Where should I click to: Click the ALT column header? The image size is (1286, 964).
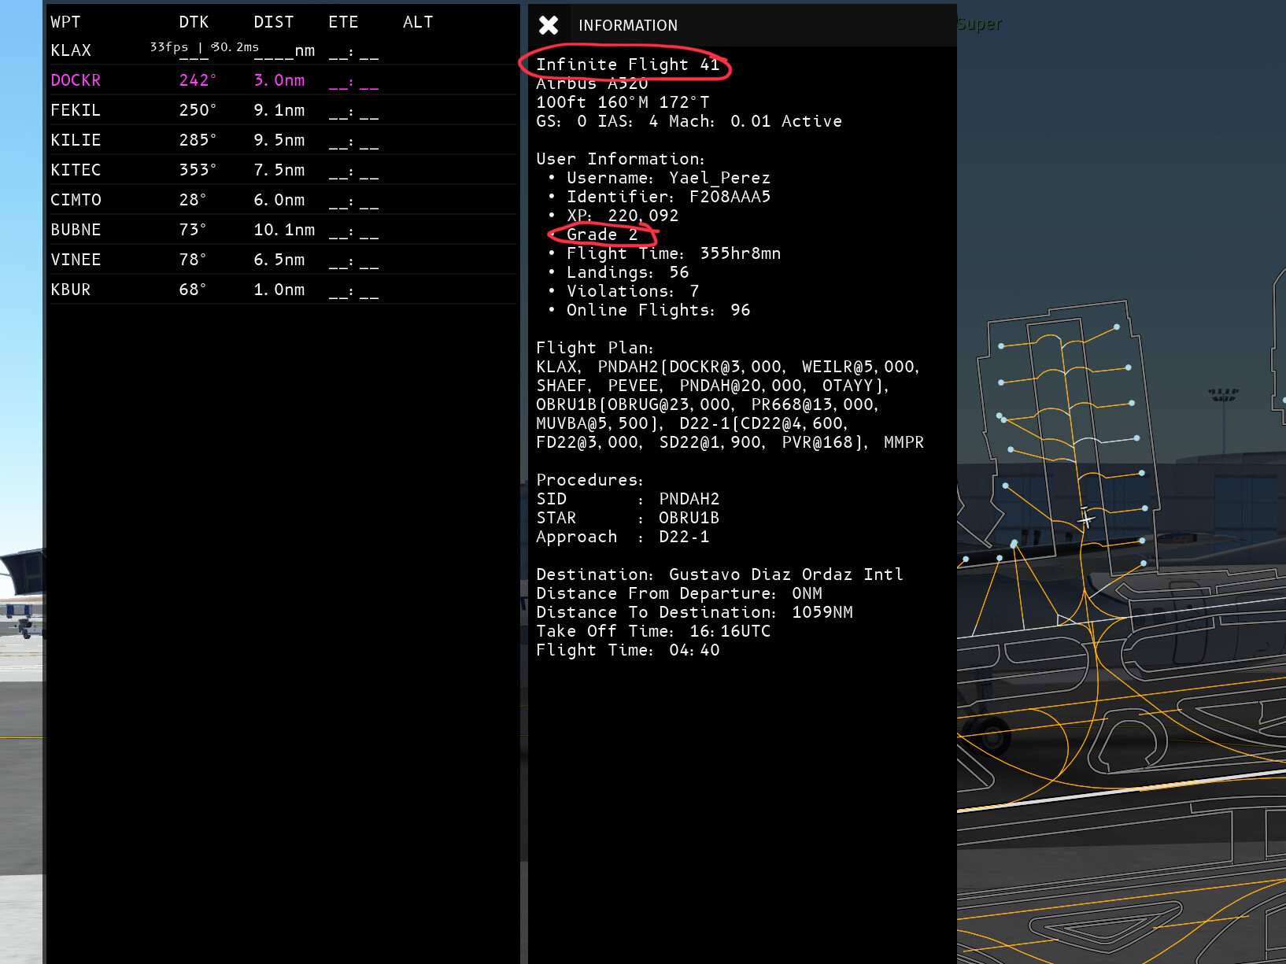tap(418, 22)
